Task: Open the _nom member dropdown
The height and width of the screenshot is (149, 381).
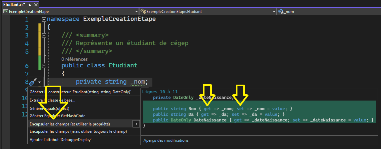Action: tap(378, 12)
